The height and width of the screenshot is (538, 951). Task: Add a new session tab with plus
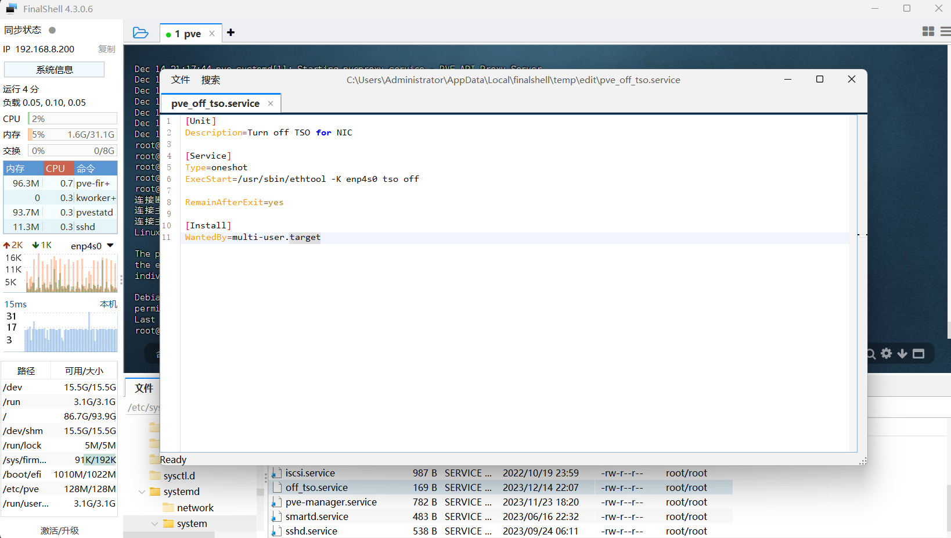pos(230,33)
